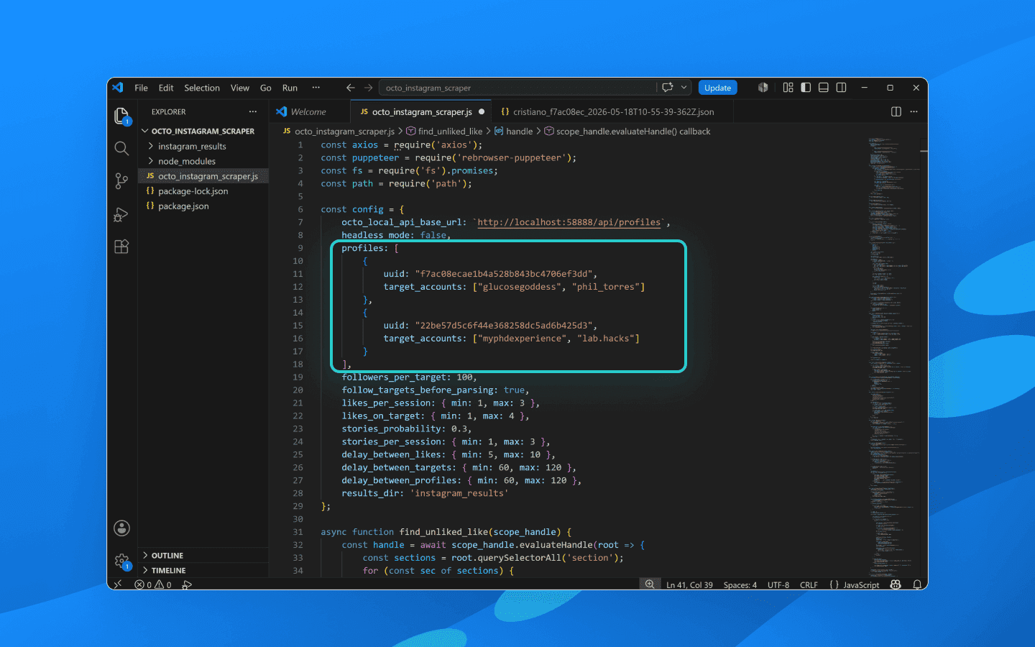Open the Search view in activity bar
Viewport: 1035px width, 647px height.
(121, 149)
